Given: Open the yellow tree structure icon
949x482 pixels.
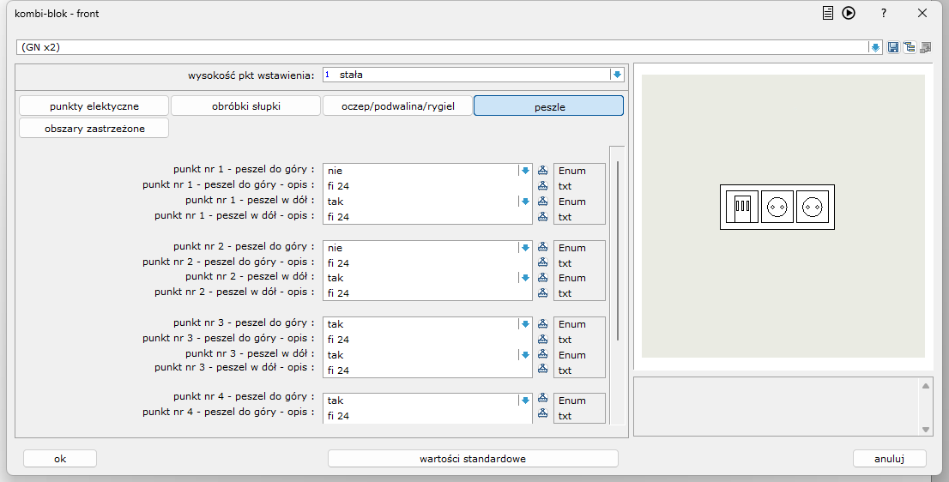Looking at the screenshot, I should (909, 47).
